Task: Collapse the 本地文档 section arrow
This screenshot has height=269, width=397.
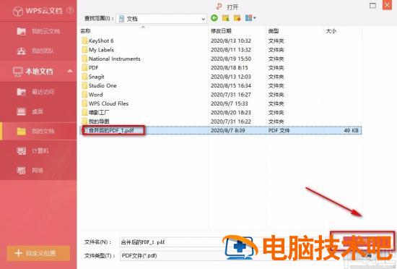Action: pos(70,72)
